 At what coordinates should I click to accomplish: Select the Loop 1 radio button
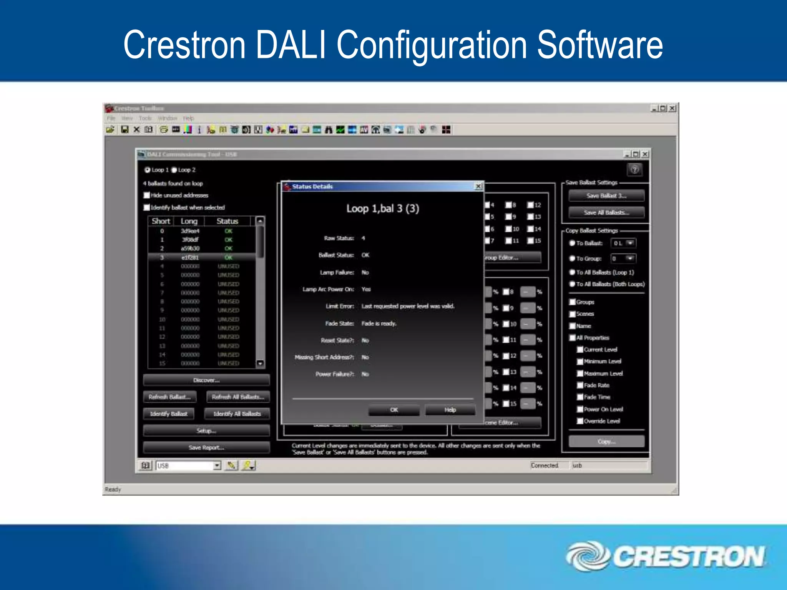(x=147, y=170)
